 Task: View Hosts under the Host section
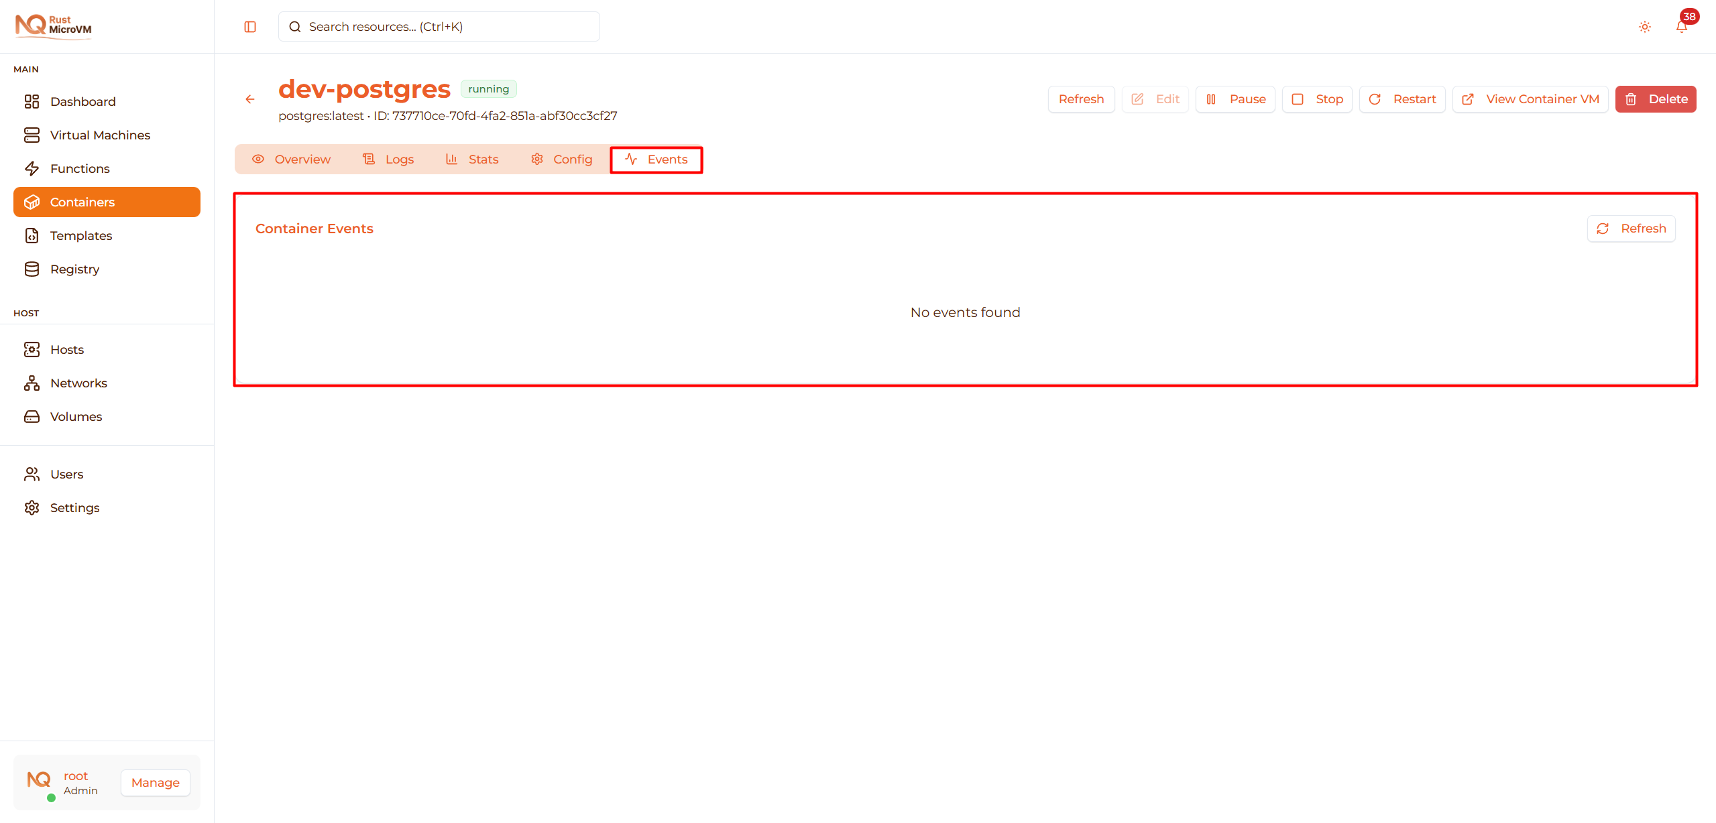[67, 349]
